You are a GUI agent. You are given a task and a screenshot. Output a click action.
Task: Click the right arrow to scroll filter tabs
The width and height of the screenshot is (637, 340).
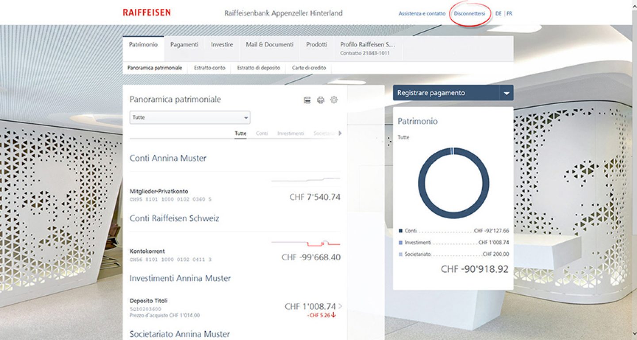pos(340,133)
